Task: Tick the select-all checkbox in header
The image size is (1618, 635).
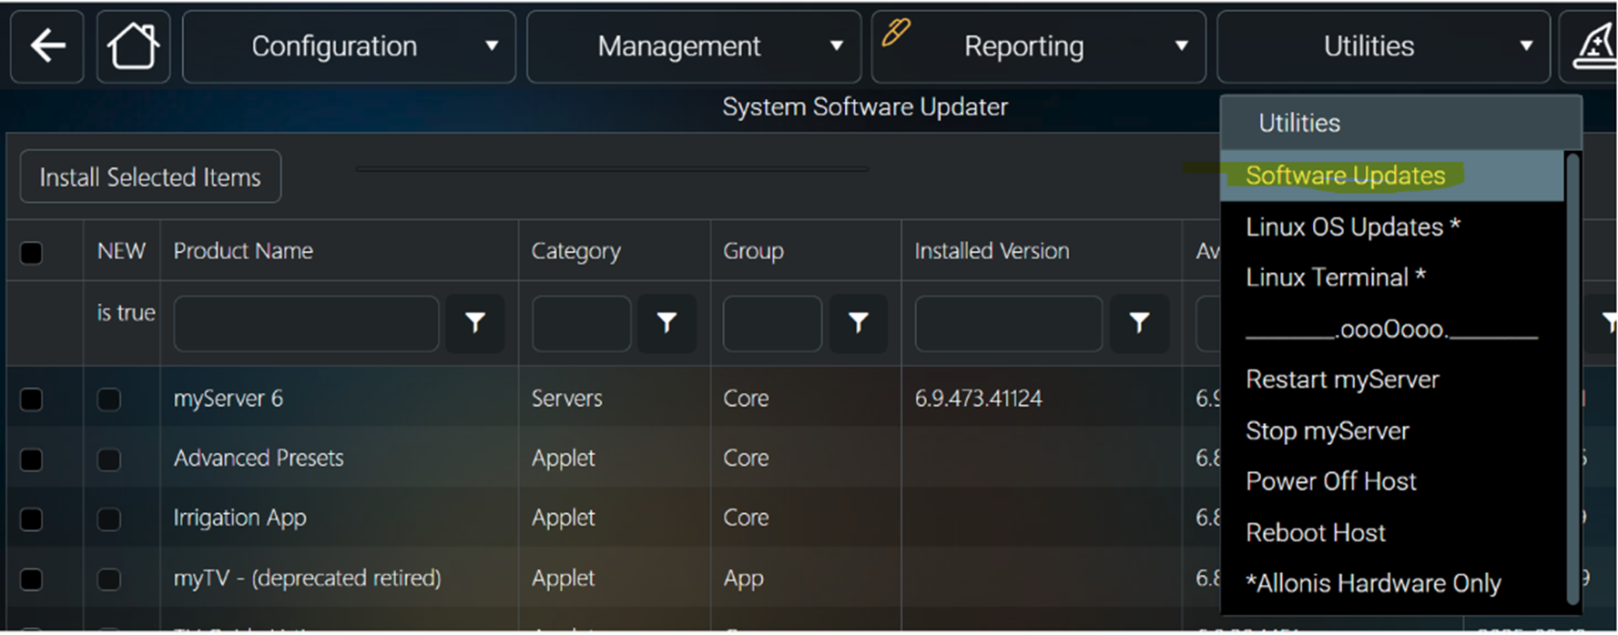Action: [31, 252]
